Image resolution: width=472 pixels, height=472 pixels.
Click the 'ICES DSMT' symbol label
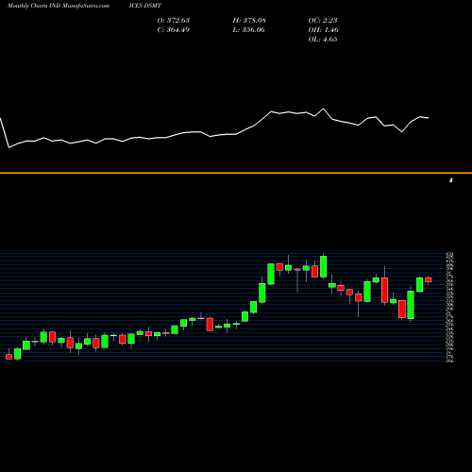coord(145,6)
